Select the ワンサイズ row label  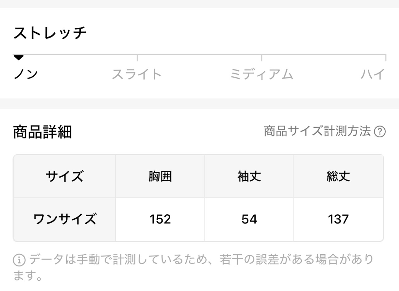click(x=65, y=219)
